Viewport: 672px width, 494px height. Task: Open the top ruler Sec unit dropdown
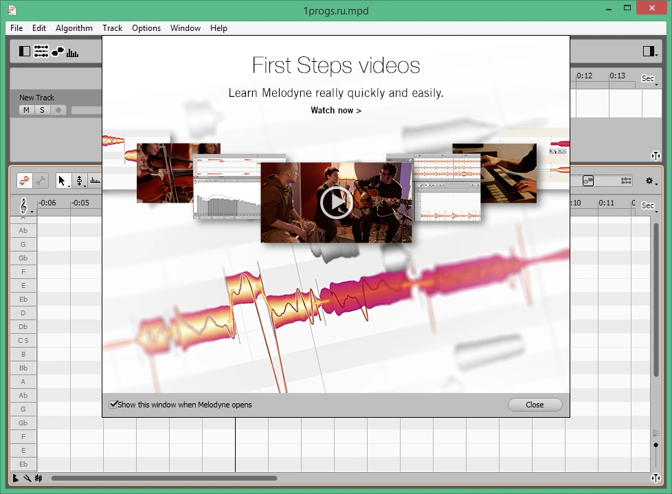(649, 79)
